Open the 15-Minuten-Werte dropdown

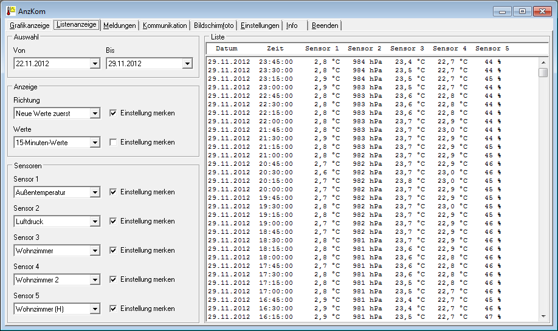tap(94, 142)
